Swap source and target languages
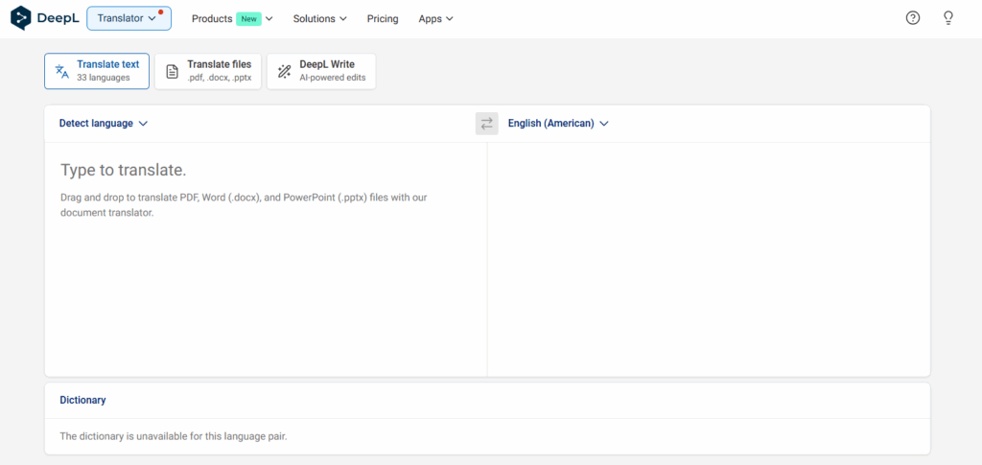 pos(487,124)
